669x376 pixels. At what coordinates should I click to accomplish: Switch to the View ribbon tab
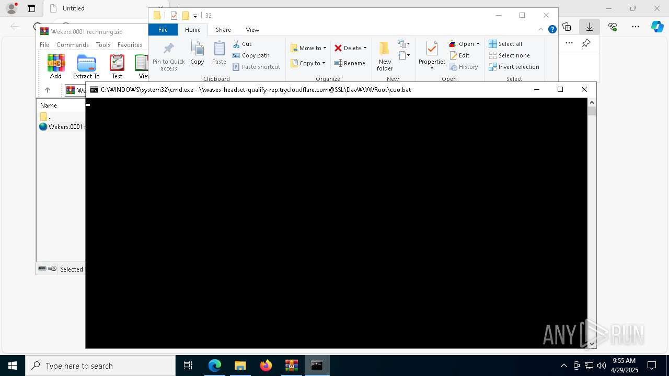click(252, 30)
